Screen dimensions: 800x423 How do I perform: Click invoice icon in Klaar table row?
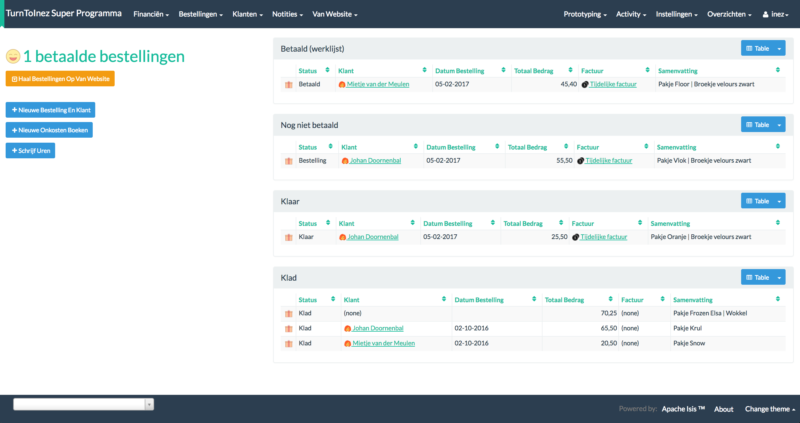click(x=575, y=237)
